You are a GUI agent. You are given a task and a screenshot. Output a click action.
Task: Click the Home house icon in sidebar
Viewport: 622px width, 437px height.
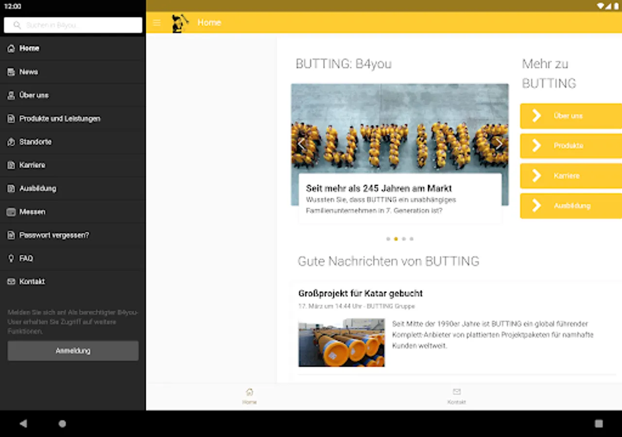click(11, 49)
